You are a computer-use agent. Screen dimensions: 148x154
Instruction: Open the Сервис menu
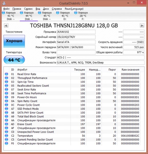click(x=28, y=9)
